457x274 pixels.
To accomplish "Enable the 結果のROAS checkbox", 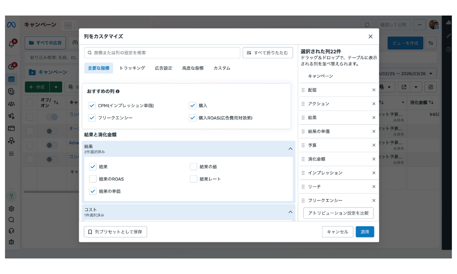I will coord(93,179).
